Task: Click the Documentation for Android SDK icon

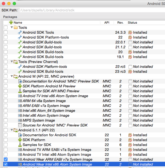Action: [20, 135]
